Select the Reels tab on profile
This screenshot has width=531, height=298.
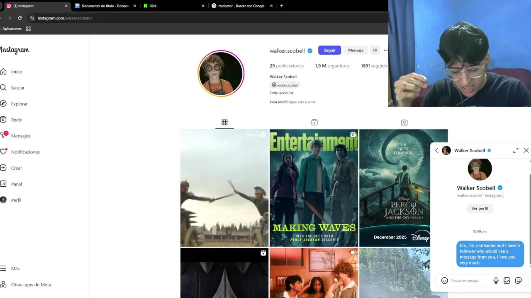[314, 123]
